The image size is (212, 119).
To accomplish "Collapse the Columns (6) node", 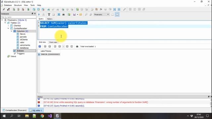I will coord(11,31).
